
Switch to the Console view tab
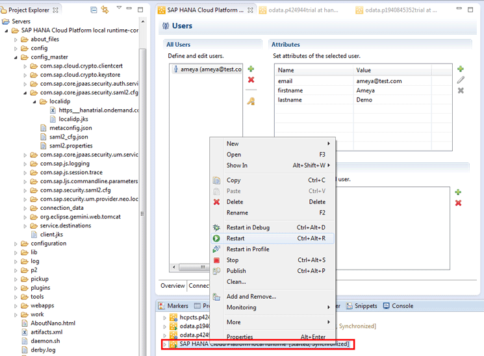click(x=398, y=306)
